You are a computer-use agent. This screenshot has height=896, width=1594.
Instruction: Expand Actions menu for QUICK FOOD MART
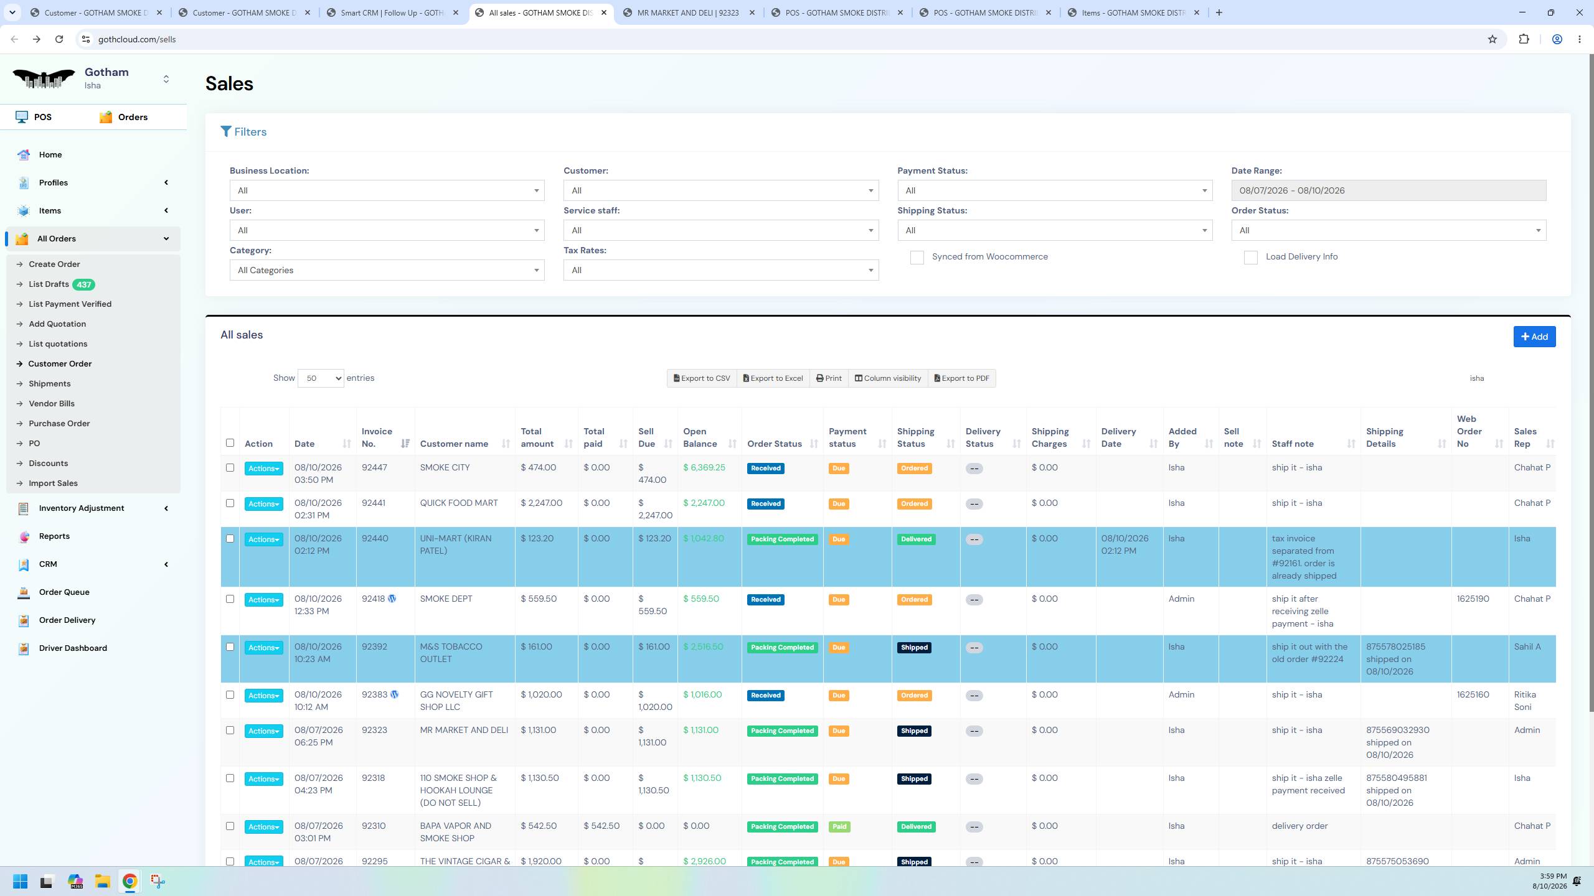(x=263, y=504)
